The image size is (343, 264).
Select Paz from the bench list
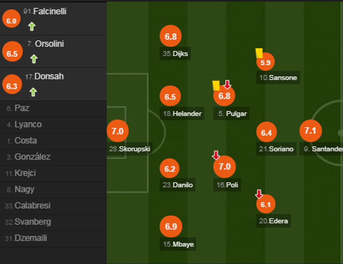pyautogui.click(x=22, y=109)
